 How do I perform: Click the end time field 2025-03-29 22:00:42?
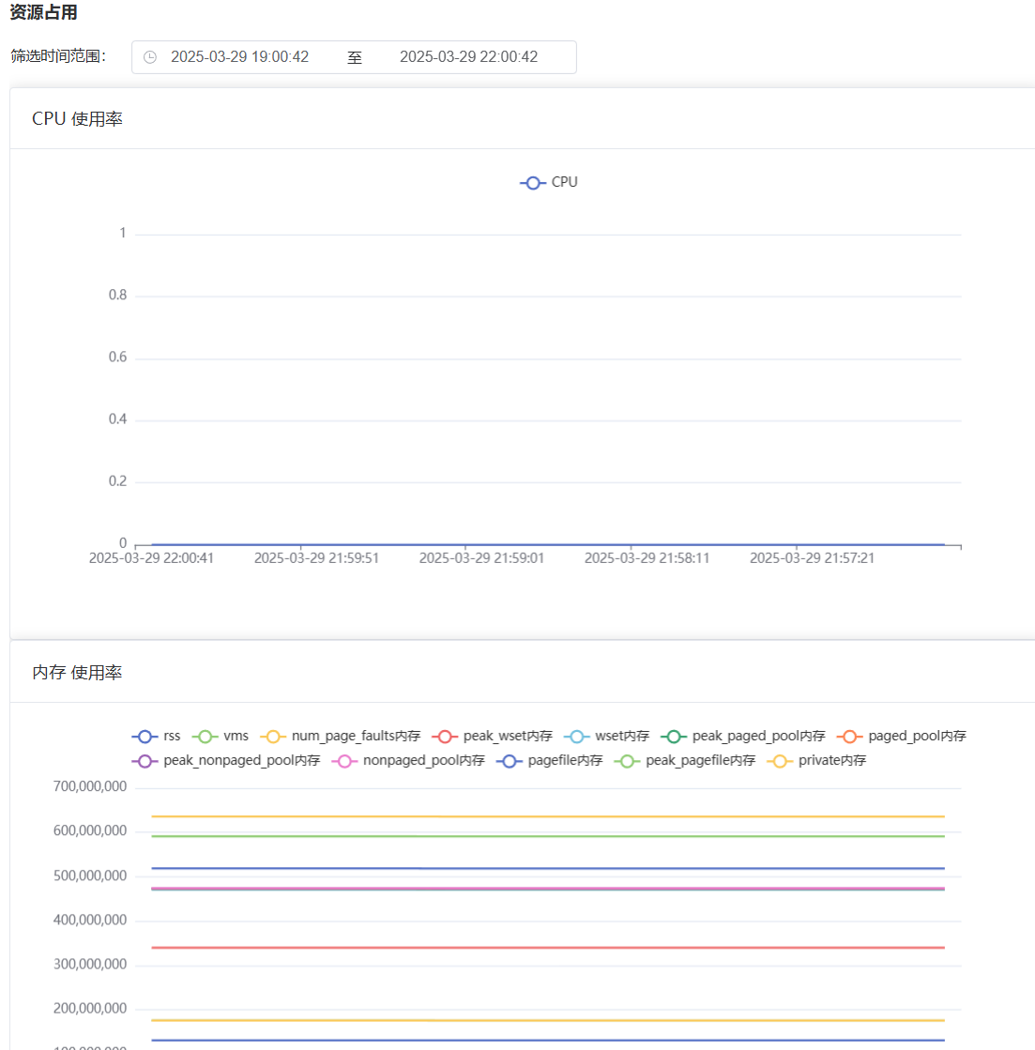[468, 57]
